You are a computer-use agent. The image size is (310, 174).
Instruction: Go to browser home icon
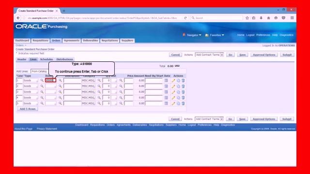pos(268,18)
